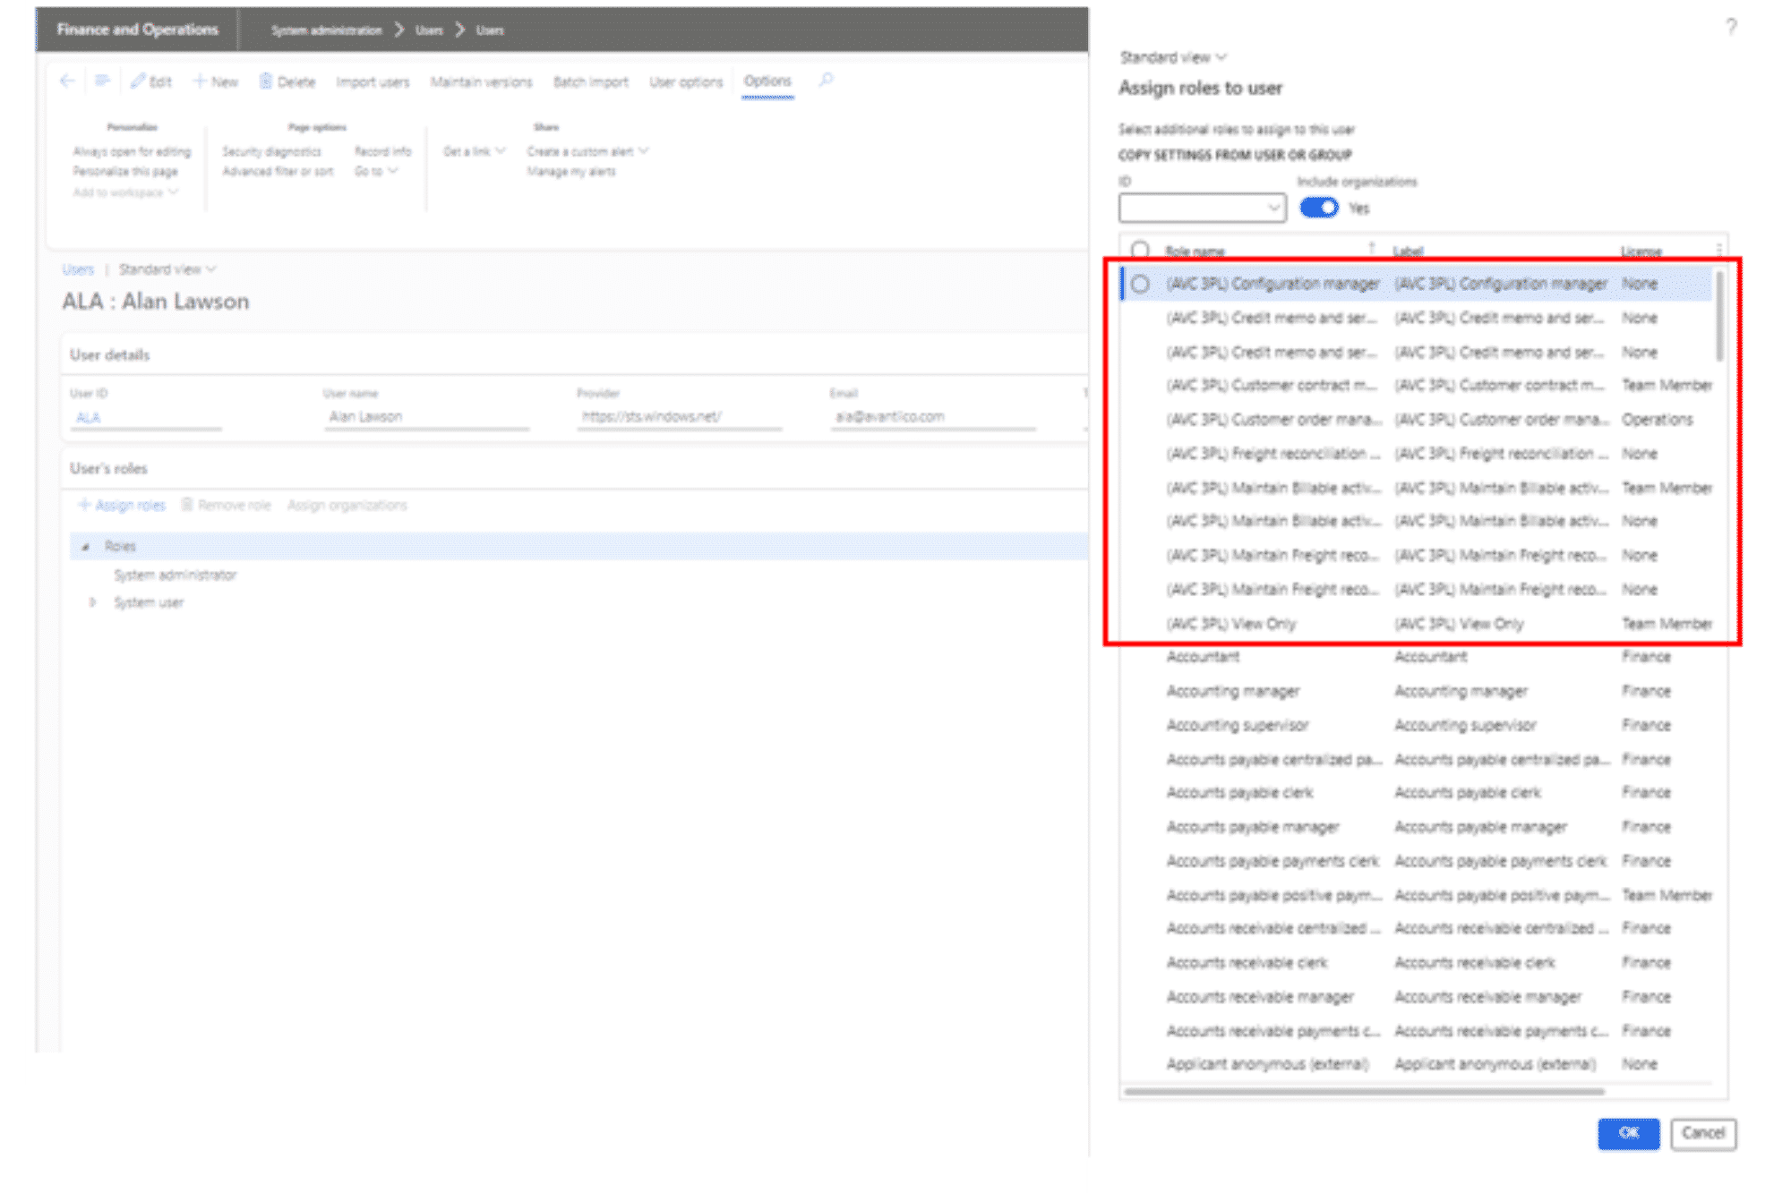The image size is (1791, 1193).
Task: Select System administrator role in tree
Action: point(176,575)
